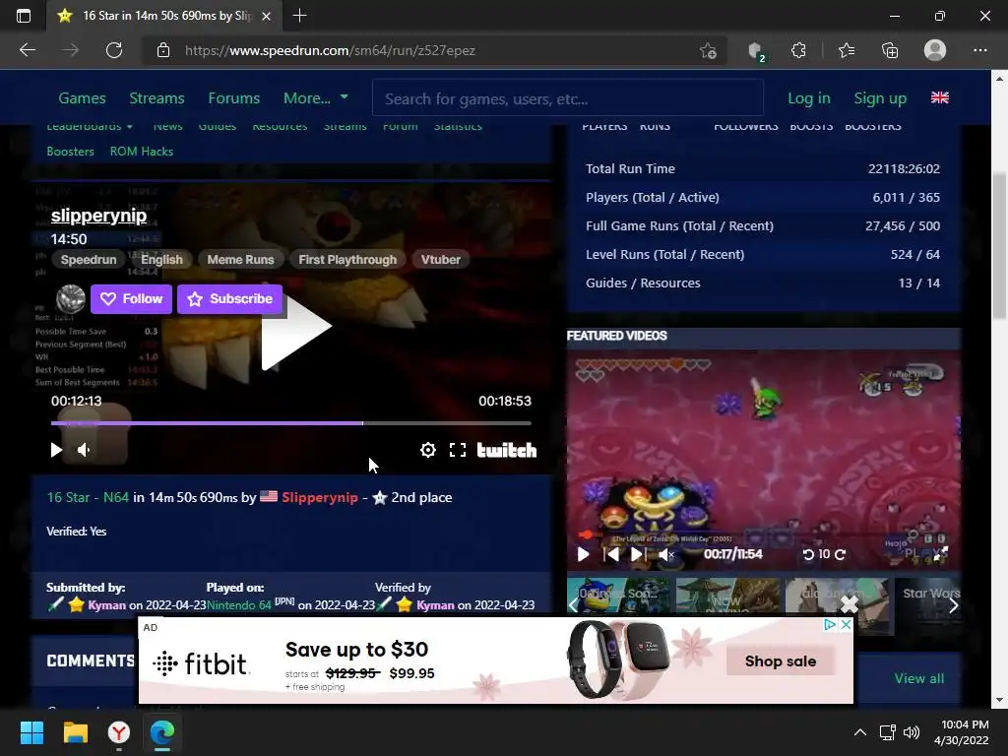Seek in the Twitch video progress bar
This screenshot has height=756, width=1008.
290,423
